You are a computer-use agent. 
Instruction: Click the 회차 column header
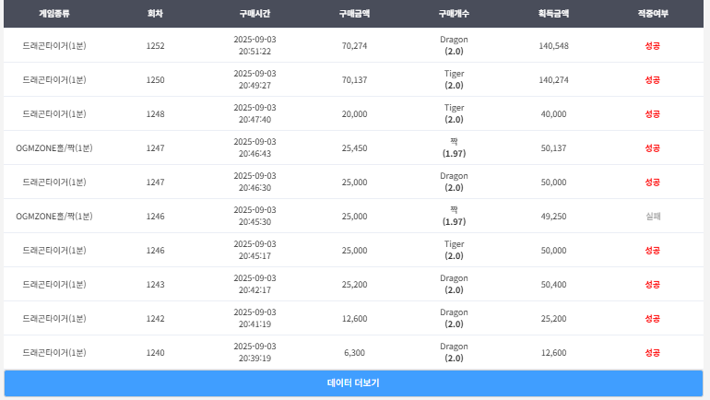(x=155, y=14)
